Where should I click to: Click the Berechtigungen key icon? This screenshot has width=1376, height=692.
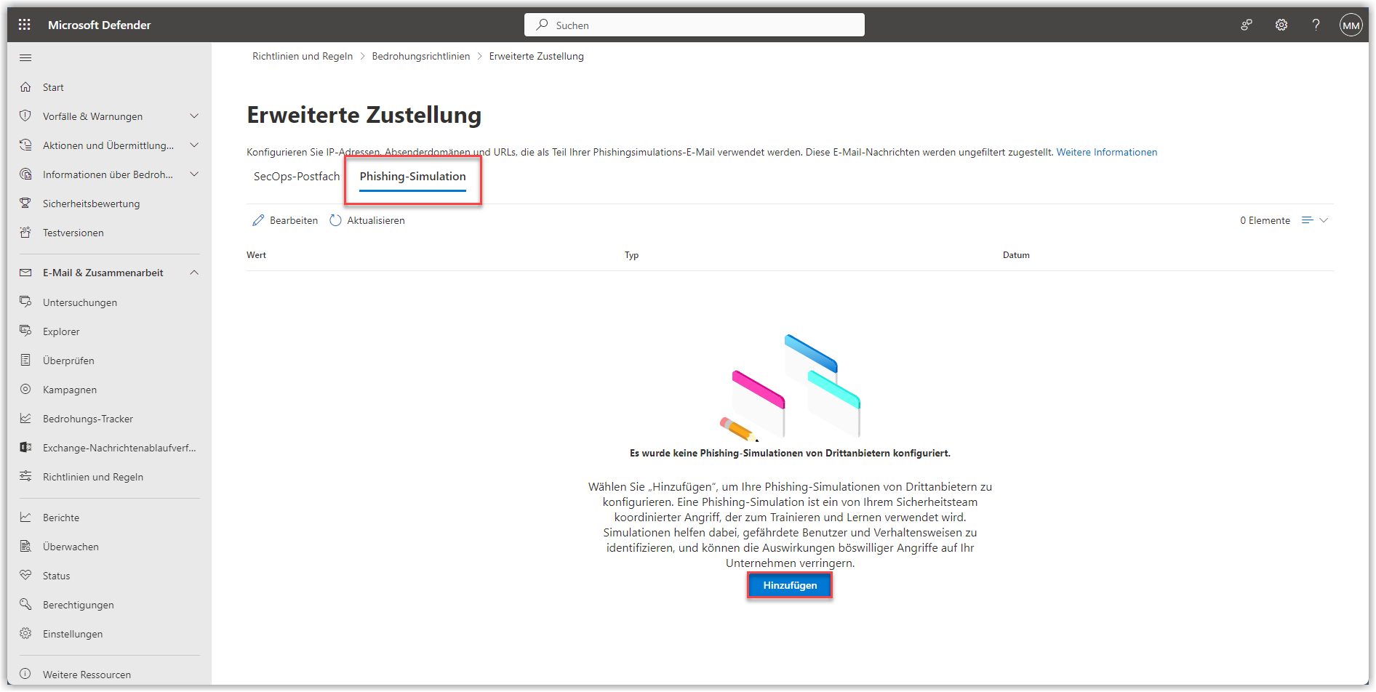point(25,604)
